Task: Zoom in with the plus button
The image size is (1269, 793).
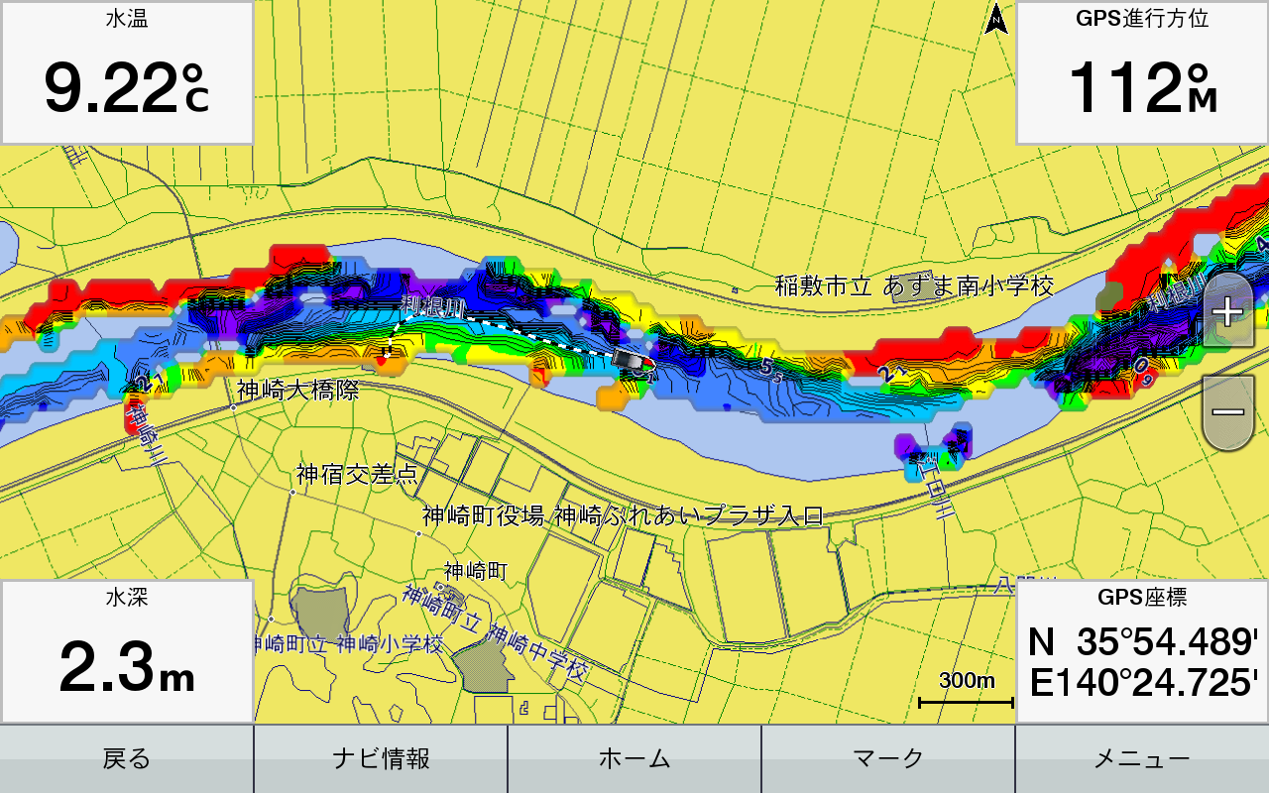Action: [x=1227, y=311]
